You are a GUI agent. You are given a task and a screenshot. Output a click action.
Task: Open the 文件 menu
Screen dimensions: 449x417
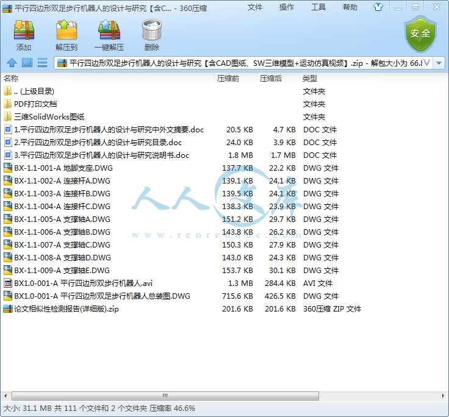coord(255,7)
